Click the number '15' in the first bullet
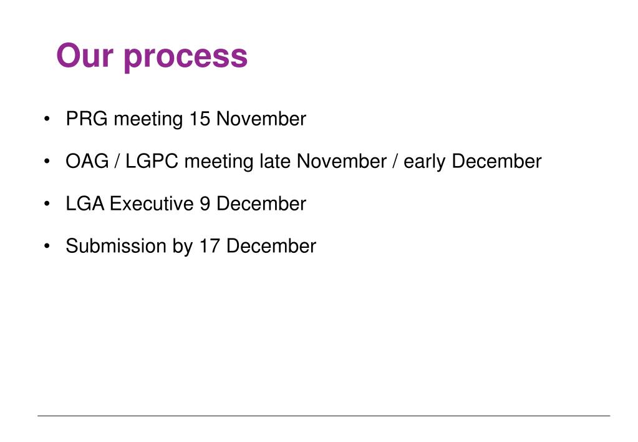The image size is (638, 442). tap(200, 119)
